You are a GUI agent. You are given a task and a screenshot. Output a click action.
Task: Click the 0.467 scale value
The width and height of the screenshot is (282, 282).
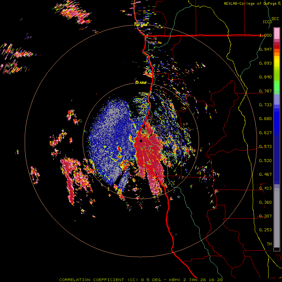265,175
